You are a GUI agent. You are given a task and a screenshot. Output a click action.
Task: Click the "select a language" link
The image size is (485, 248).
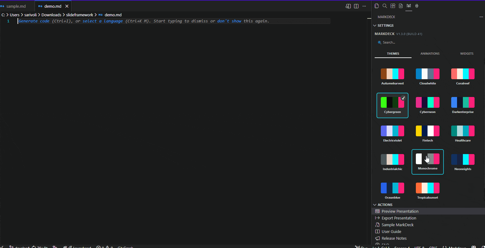[103, 21]
